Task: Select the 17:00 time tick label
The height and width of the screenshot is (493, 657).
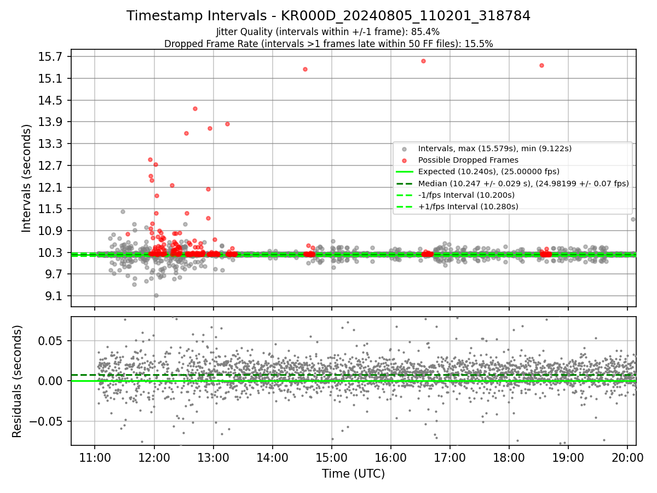Action: 450,457
